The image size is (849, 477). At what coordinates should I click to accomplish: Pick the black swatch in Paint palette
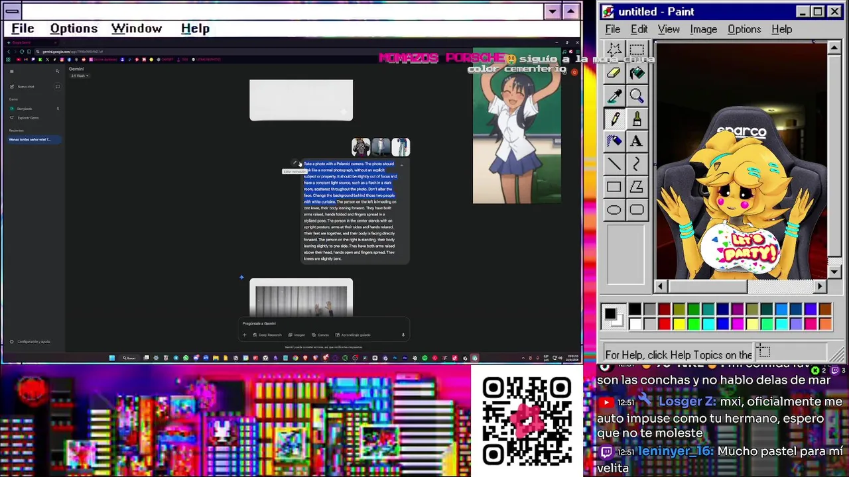tap(635, 309)
